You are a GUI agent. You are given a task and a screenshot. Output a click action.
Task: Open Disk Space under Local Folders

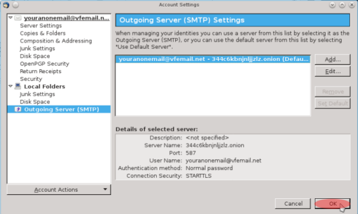pos(35,102)
